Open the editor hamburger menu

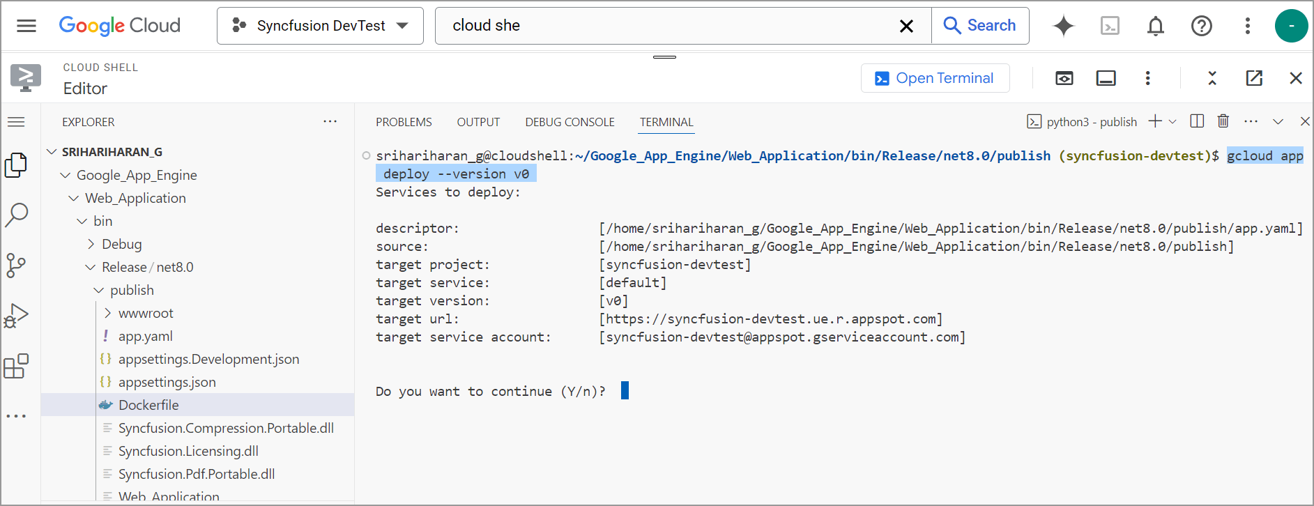(16, 122)
